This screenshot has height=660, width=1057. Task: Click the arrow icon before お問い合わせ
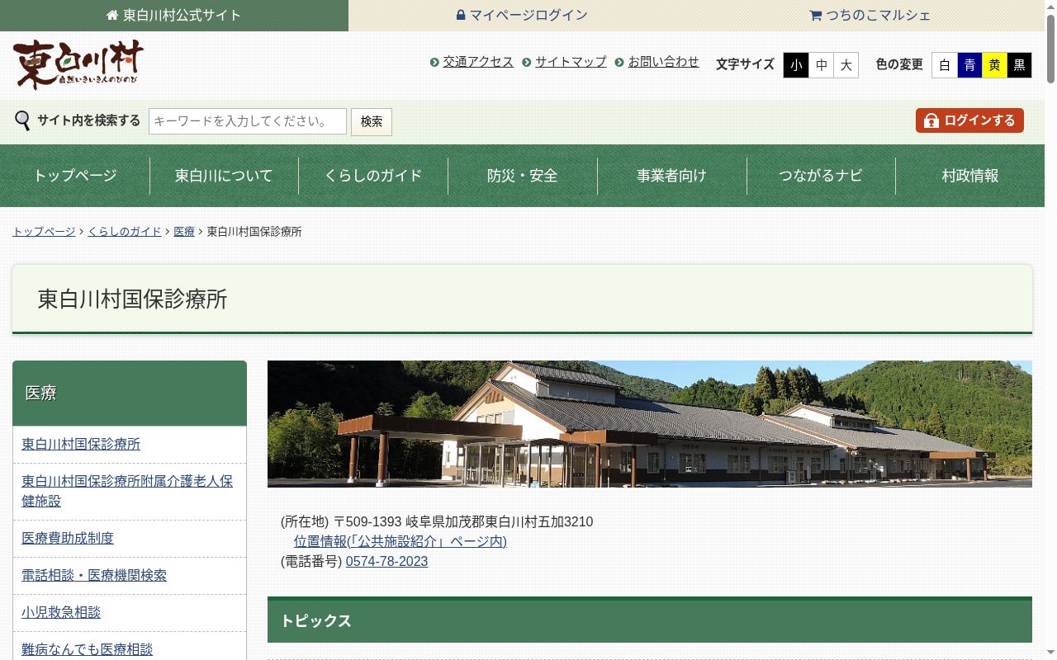click(x=619, y=63)
